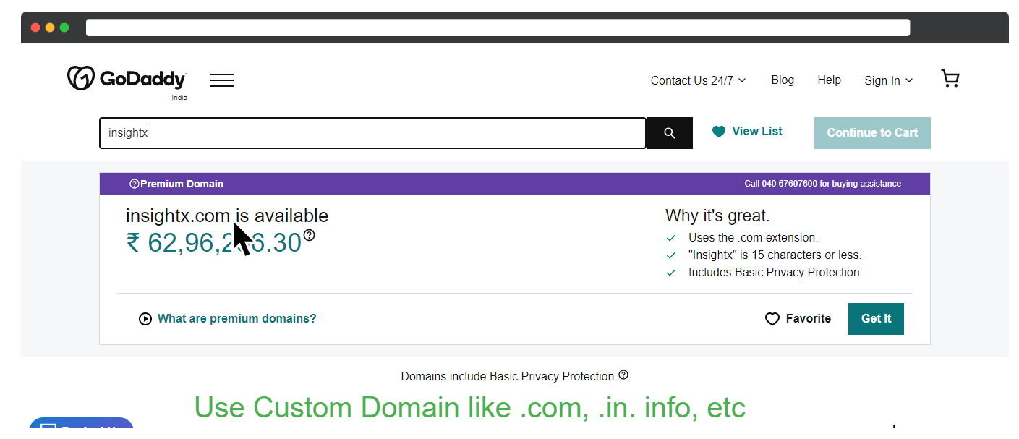Screen dimensions: 1019x439
Task: Click the Why it's great heading
Action: [717, 216]
